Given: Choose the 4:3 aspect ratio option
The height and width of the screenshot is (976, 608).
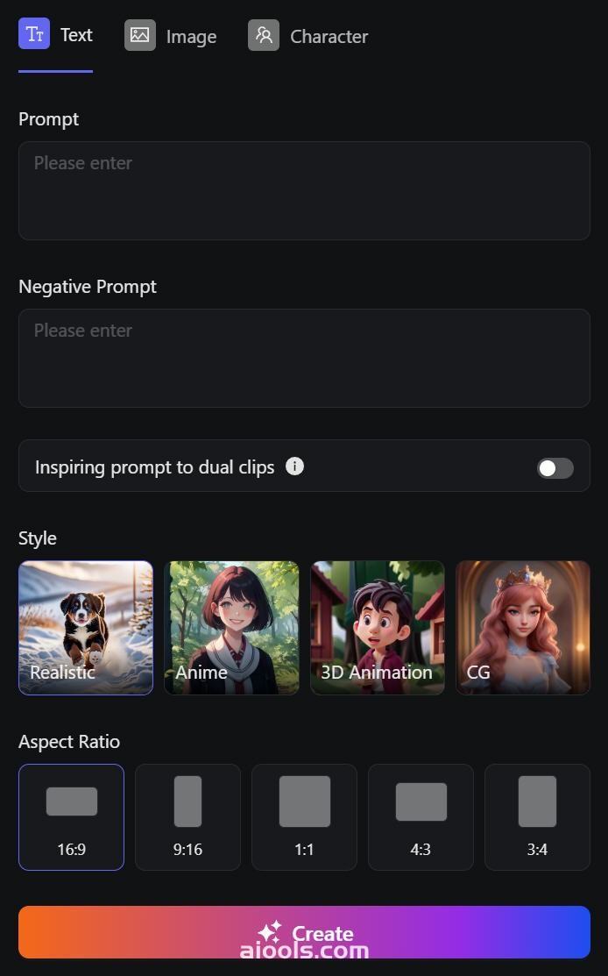Looking at the screenshot, I should tap(421, 816).
